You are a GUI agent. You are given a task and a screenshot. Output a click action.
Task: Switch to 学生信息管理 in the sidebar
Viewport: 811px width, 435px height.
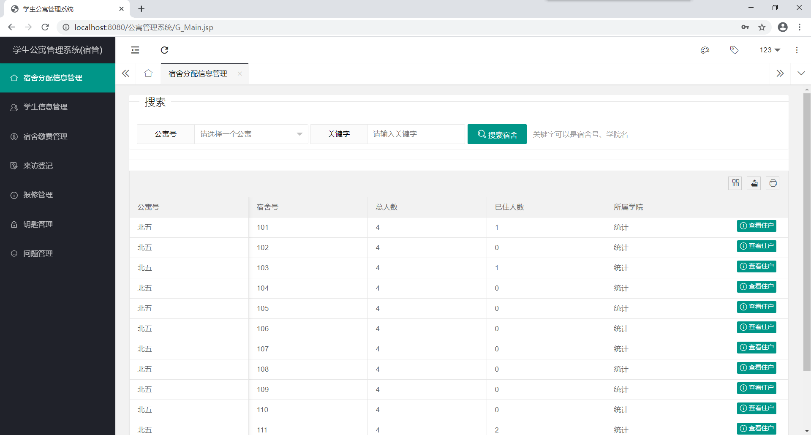[x=45, y=107]
